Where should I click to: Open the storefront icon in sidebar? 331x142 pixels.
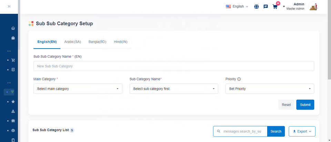(x=13, y=121)
